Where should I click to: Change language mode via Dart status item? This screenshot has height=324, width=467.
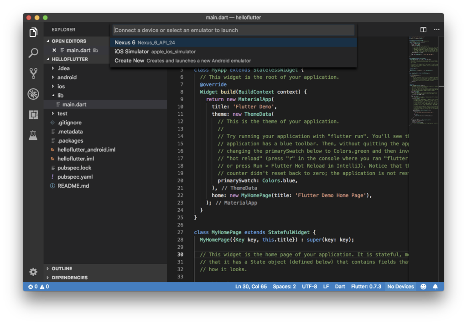[x=340, y=287]
